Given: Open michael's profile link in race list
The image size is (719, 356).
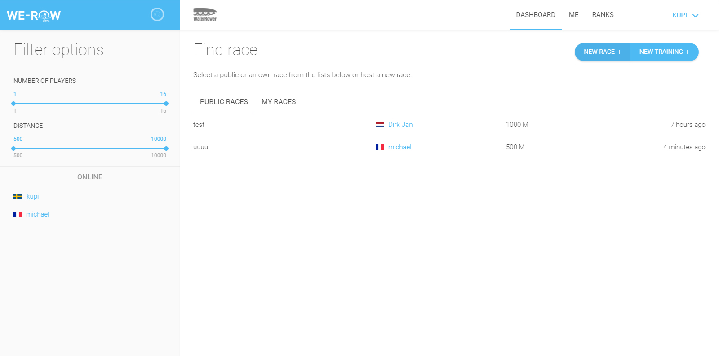Looking at the screenshot, I should 399,147.
